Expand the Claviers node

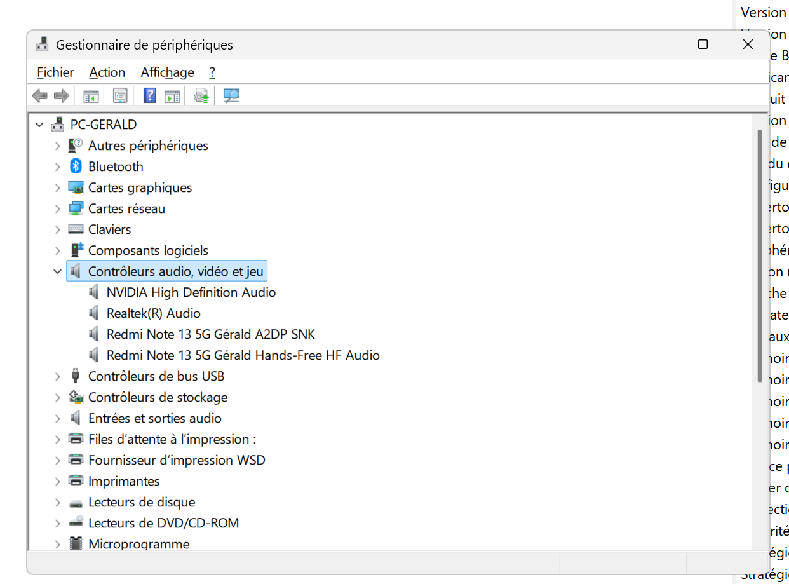(x=58, y=229)
